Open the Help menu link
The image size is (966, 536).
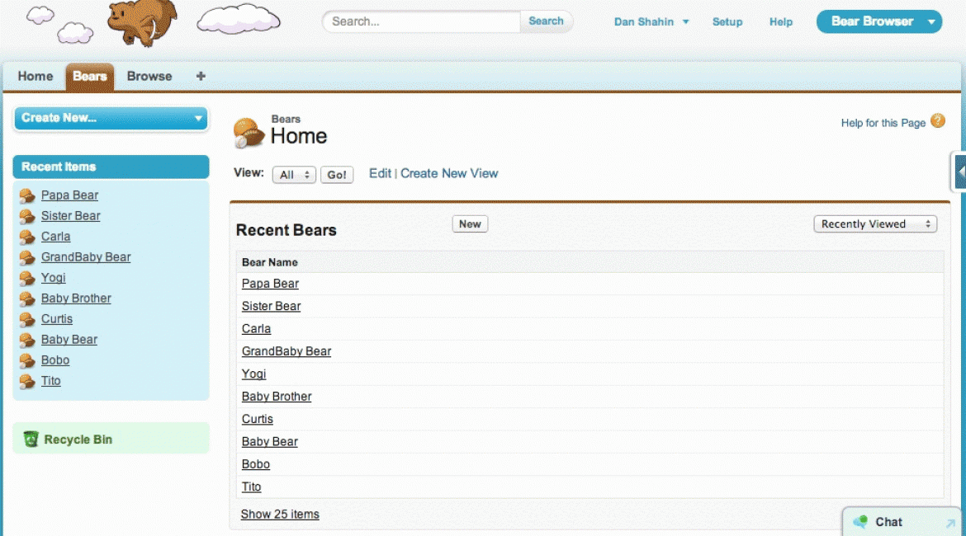(x=780, y=21)
